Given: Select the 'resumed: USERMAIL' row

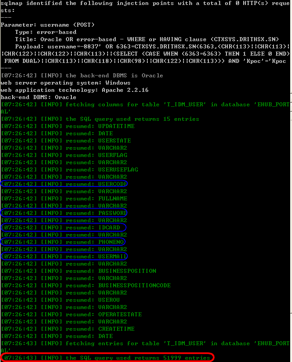Looking at the screenshot, I should [x=64, y=257].
